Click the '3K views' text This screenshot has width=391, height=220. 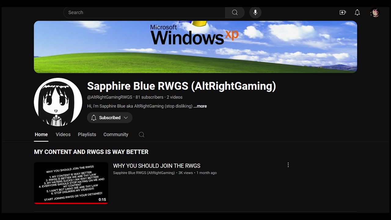click(185, 173)
